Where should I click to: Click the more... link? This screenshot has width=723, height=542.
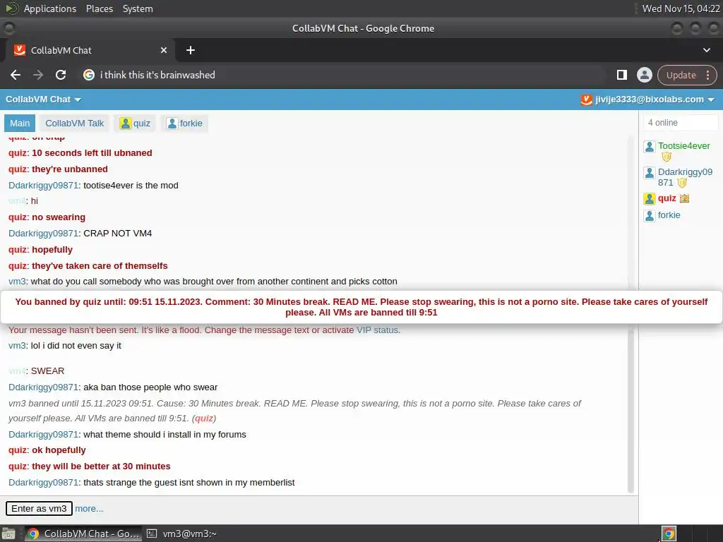click(x=89, y=509)
